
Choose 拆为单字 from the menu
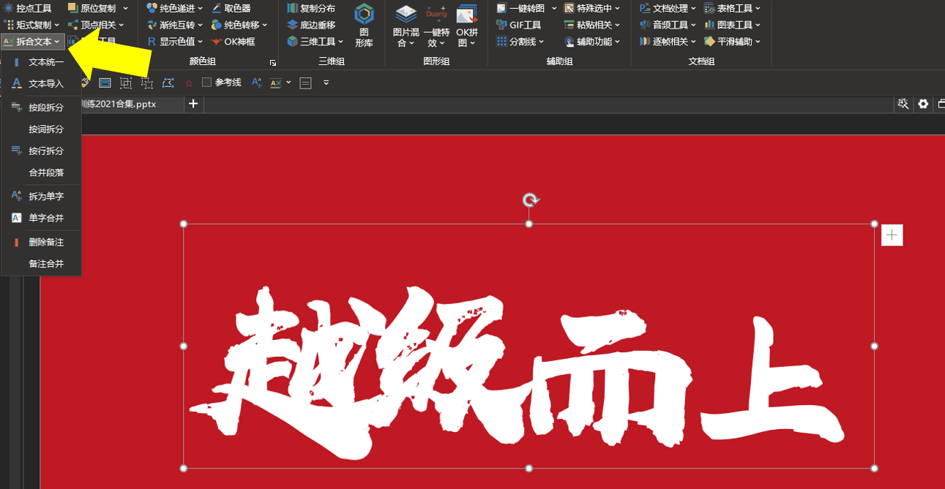click(x=41, y=197)
